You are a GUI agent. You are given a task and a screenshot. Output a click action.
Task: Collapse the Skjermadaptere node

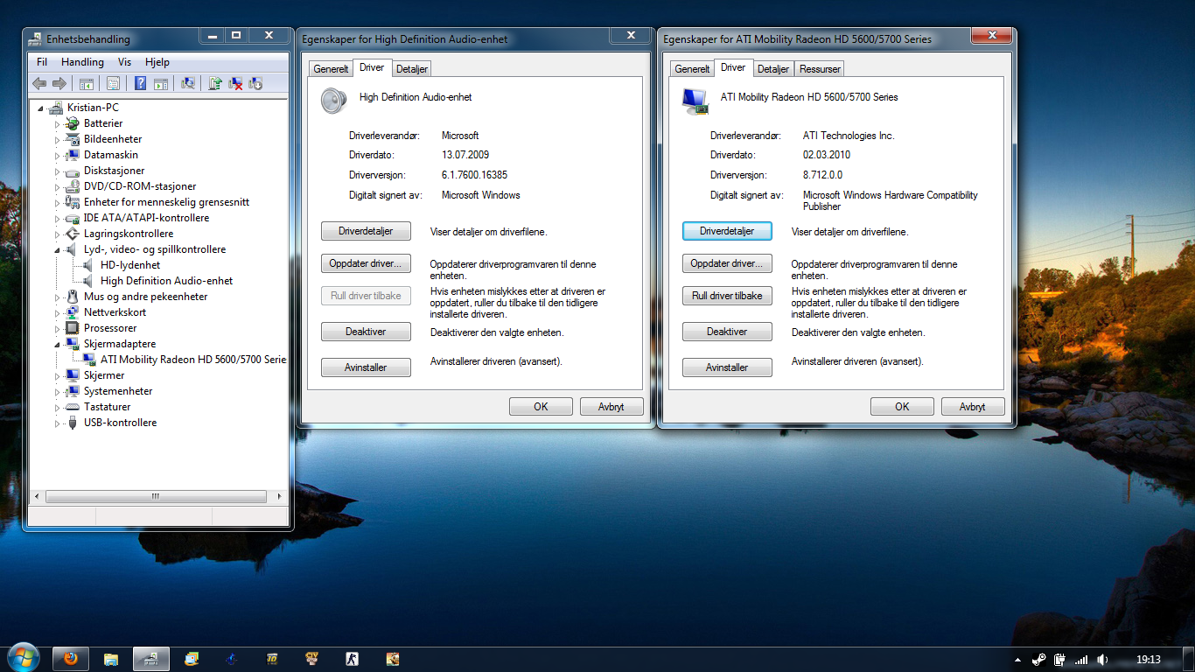58,344
